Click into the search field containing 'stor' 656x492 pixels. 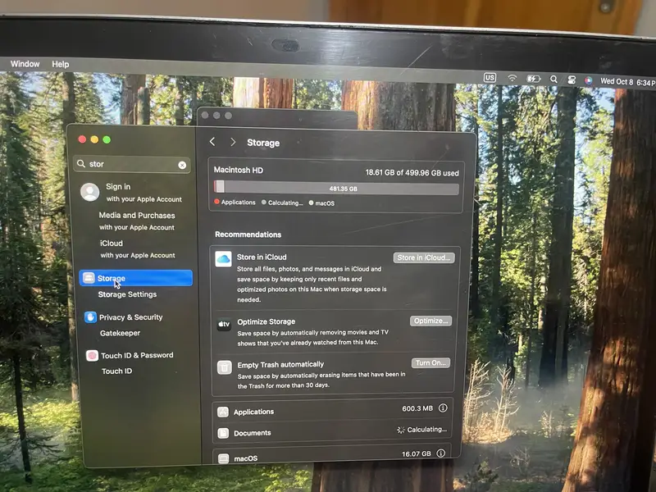pos(131,164)
